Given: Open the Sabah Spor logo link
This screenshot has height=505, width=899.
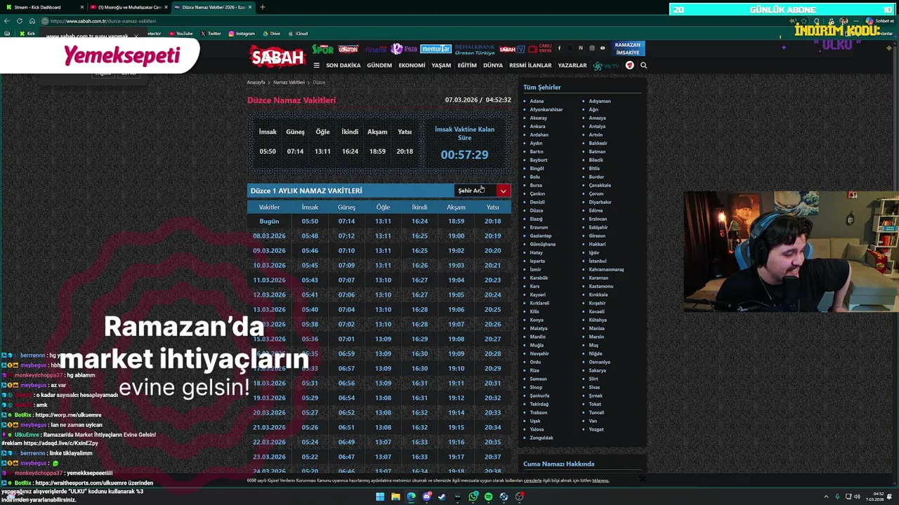Looking at the screenshot, I should (x=323, y=49).
